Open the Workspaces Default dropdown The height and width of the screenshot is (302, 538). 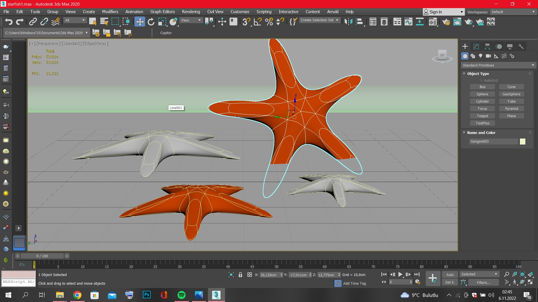click(513, 12)
